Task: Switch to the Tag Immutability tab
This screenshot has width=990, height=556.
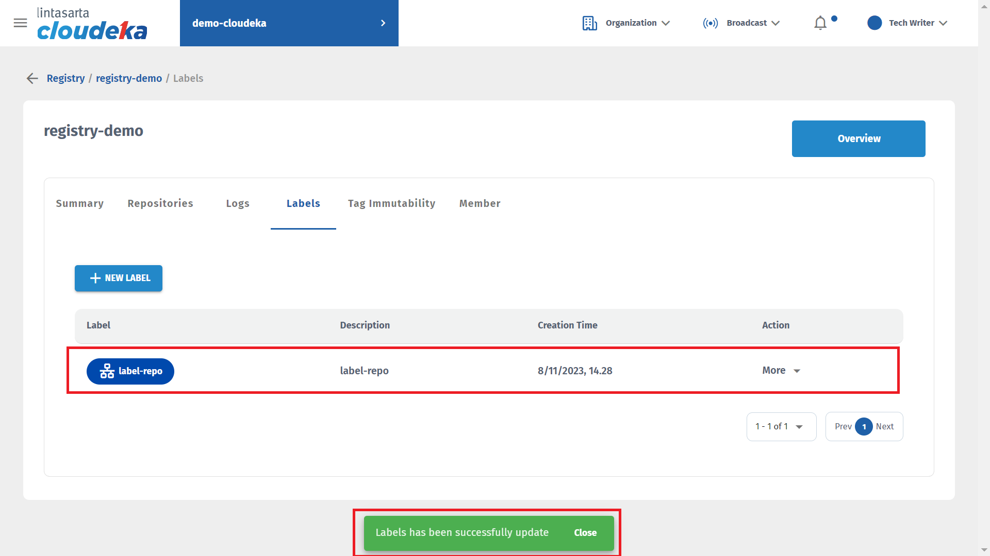Action: (391, 203)
